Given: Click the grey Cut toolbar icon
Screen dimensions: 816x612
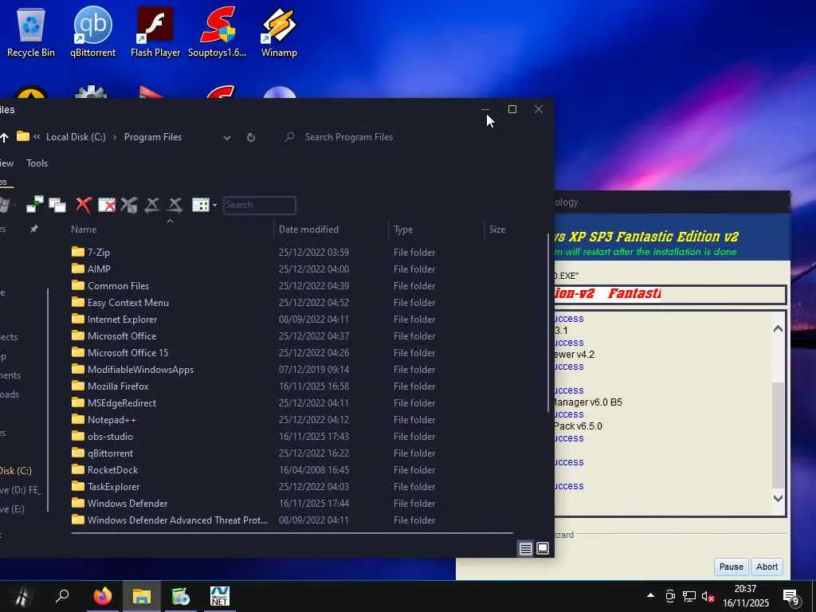Looking at the screenshot, I should point(129,205).
